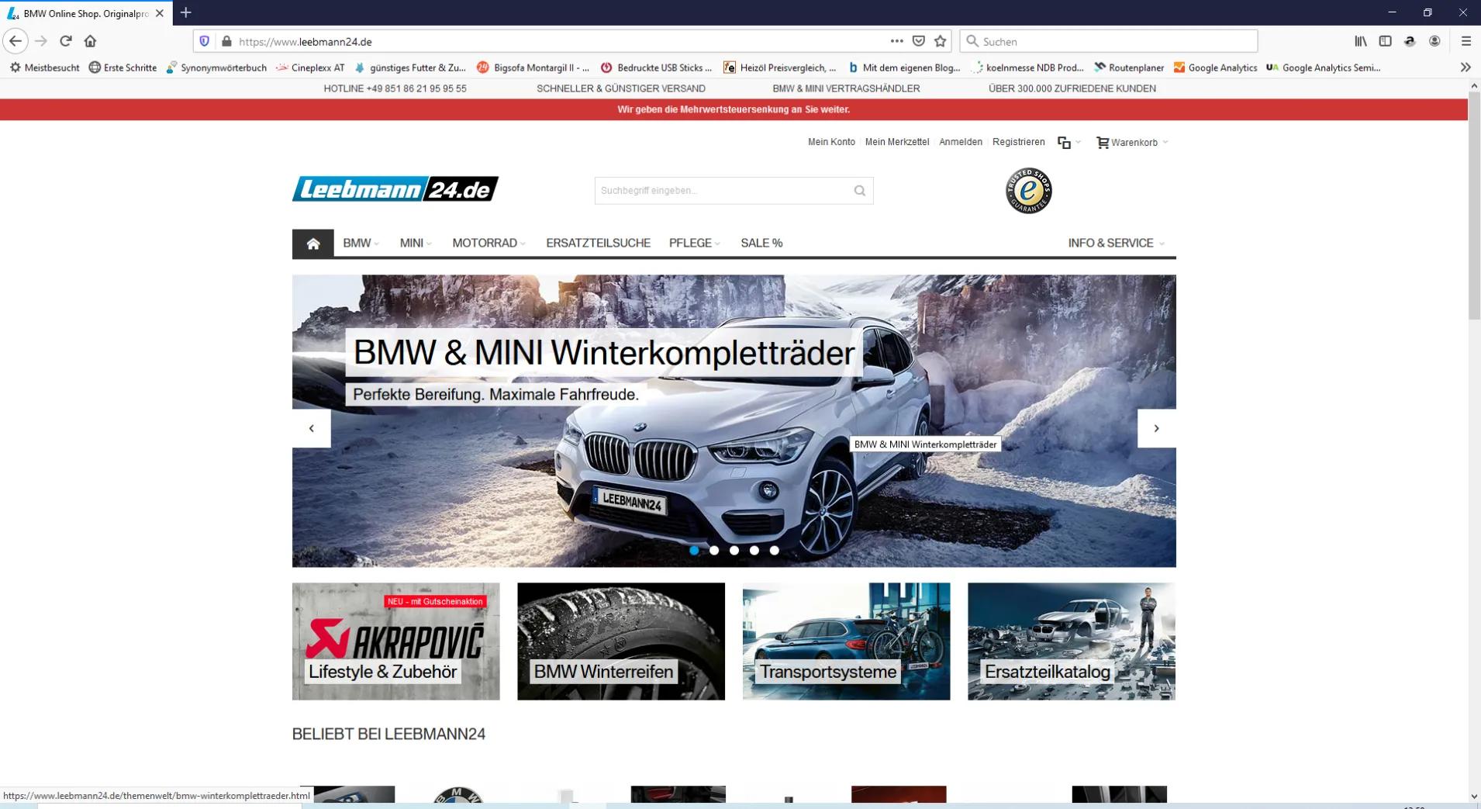Screen dimensions: 1481x809
Task: Expand the PFLEGE menu dropdown
Action: click(x=694, y=244)
